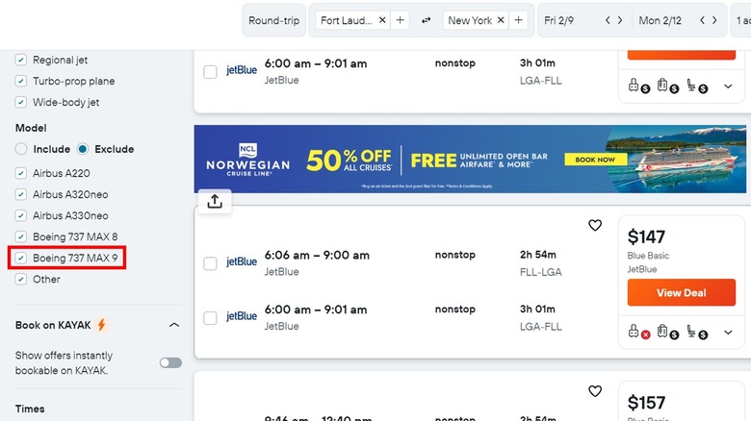Click the heart icon on $157 flight
This screenshot has height=421, width=751.
(595, 391)
